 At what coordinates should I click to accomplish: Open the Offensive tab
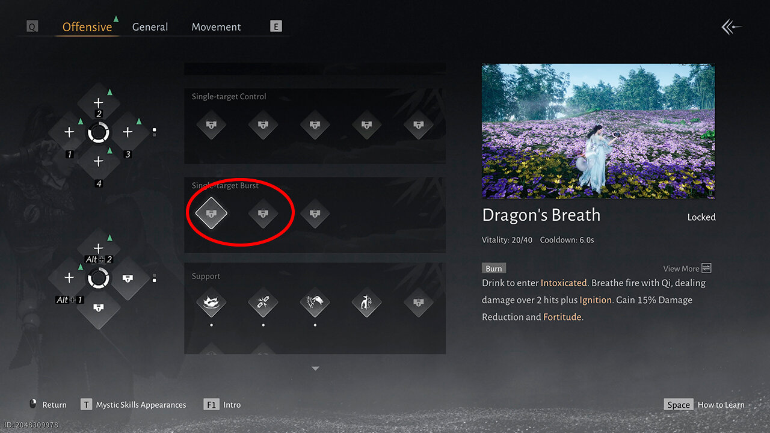point(87,27)
